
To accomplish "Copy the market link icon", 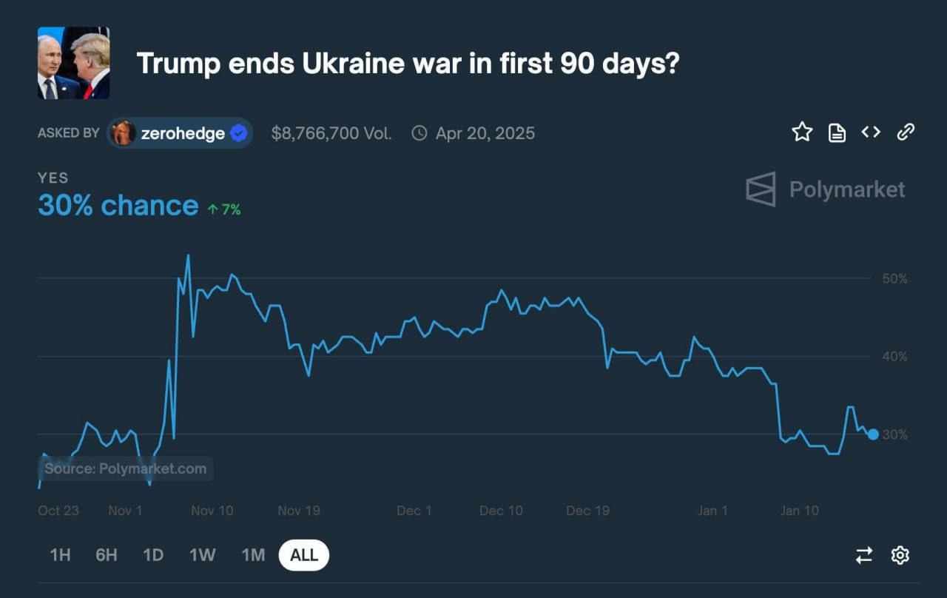I will coord(906,132).
